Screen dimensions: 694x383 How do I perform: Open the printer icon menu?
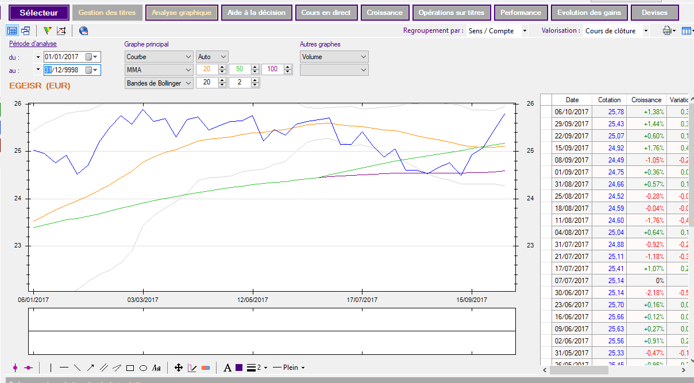pyautogui.click(x=669, y=31)
